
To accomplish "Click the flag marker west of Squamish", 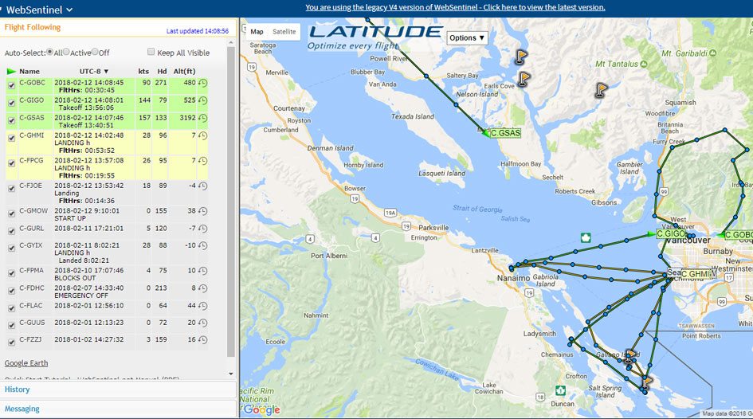I will coord(601,90).
